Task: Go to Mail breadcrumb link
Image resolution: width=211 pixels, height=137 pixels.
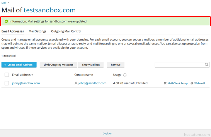Action: coord(4,2)
